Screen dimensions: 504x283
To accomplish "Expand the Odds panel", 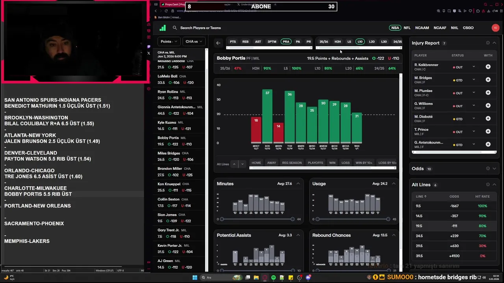I will [494, 169].
